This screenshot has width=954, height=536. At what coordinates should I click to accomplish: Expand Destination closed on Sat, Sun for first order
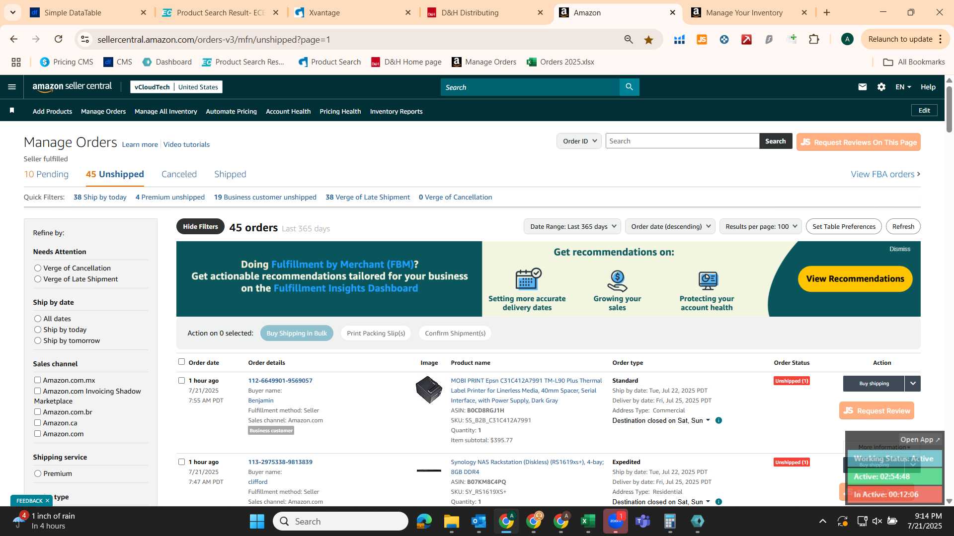tap(661, 420)
